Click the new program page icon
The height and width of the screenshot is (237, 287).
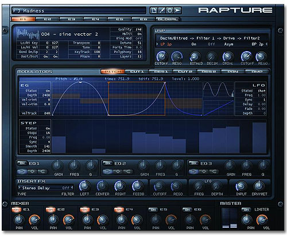(154, 10)
